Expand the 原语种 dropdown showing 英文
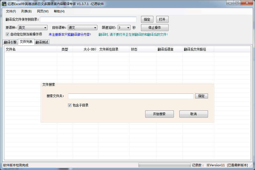The height and width of the screenshot is (170, 255). (33, 28)
